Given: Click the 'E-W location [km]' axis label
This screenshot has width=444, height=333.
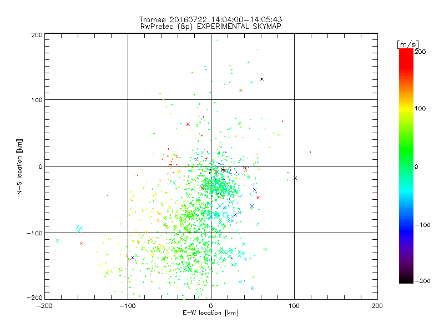Looking at the screenshot, I should (210, 313).
